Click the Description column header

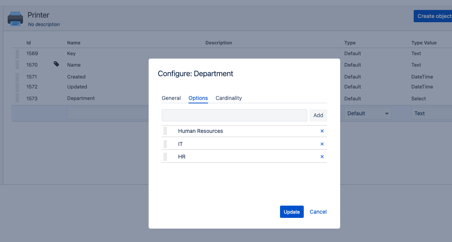(x=218, y=43)
